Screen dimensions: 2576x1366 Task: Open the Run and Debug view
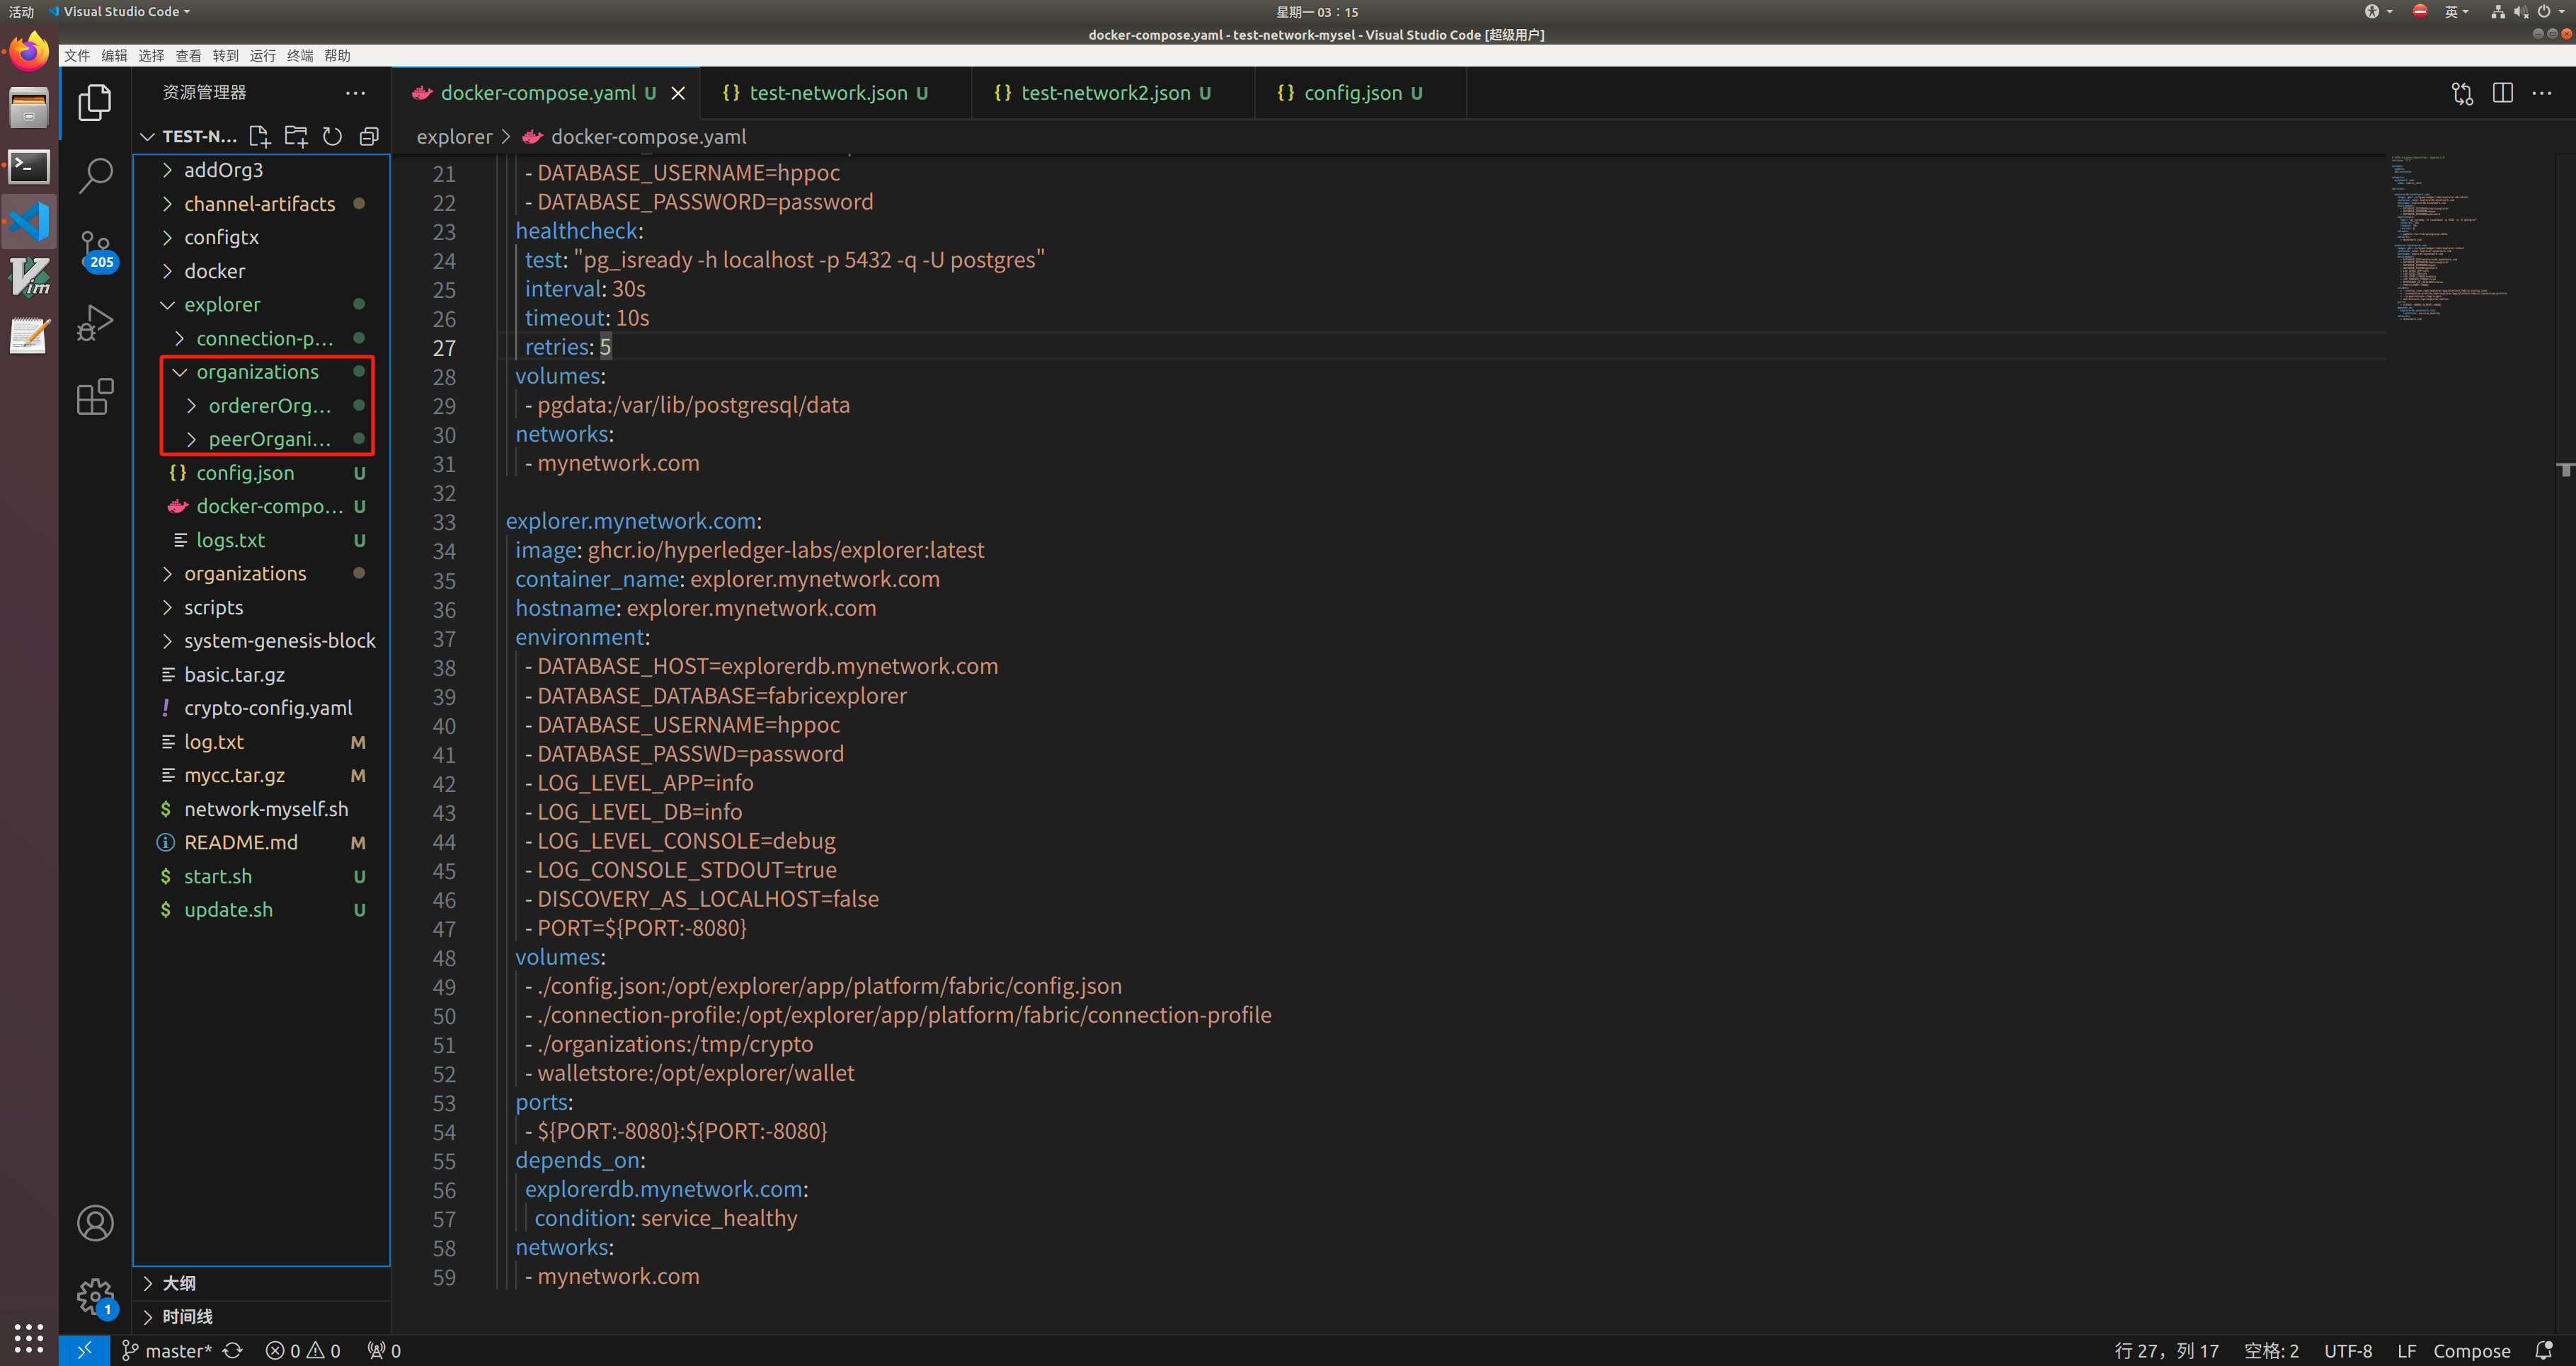tap(95, 323)
